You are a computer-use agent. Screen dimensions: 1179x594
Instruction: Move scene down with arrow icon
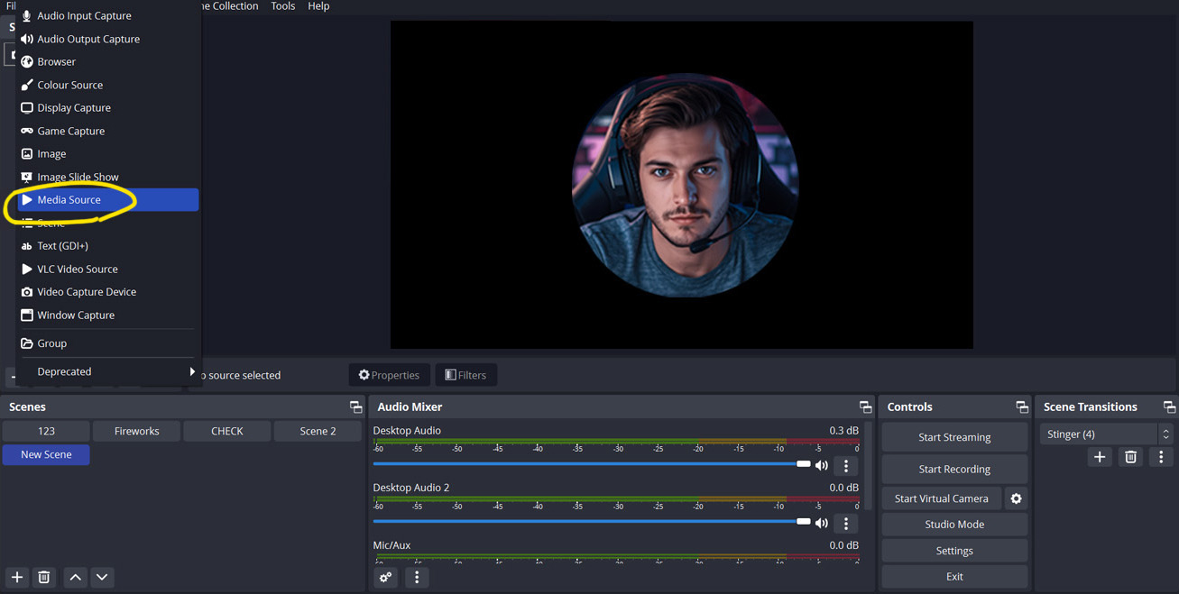pyautogui.click(x=102, y=577)
